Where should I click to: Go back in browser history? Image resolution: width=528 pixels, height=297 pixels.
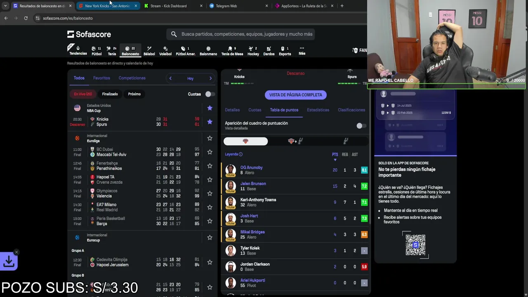pos(6,18)
